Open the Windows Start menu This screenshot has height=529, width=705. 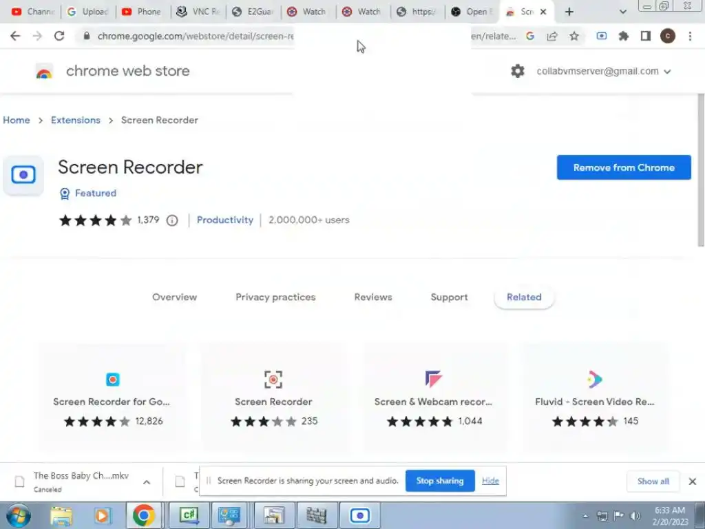pyautogui.click(x=19, y=515)
